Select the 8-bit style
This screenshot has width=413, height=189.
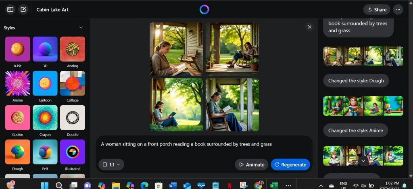point(17,49)
